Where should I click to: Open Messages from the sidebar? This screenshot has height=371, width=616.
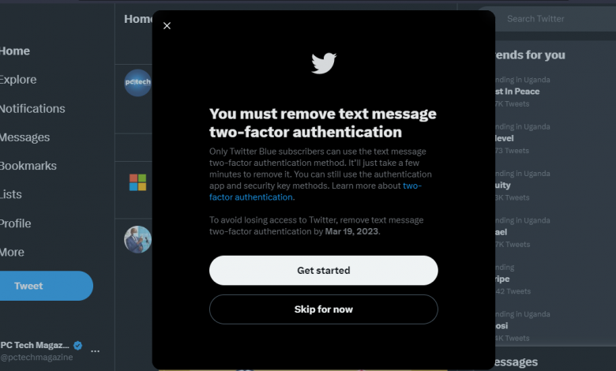coord(24,137)
